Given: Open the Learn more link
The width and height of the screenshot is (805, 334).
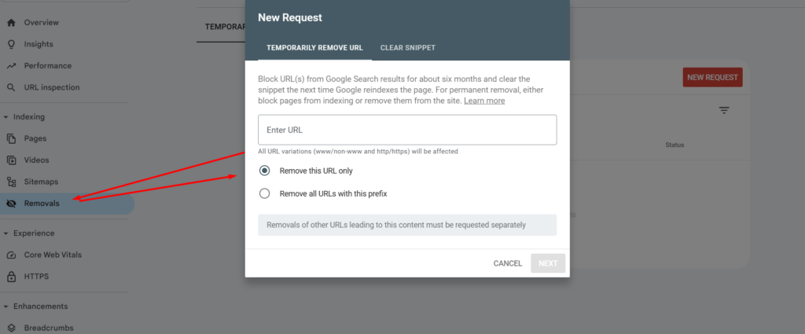Looking at the screenshot, I should (484, 101).
